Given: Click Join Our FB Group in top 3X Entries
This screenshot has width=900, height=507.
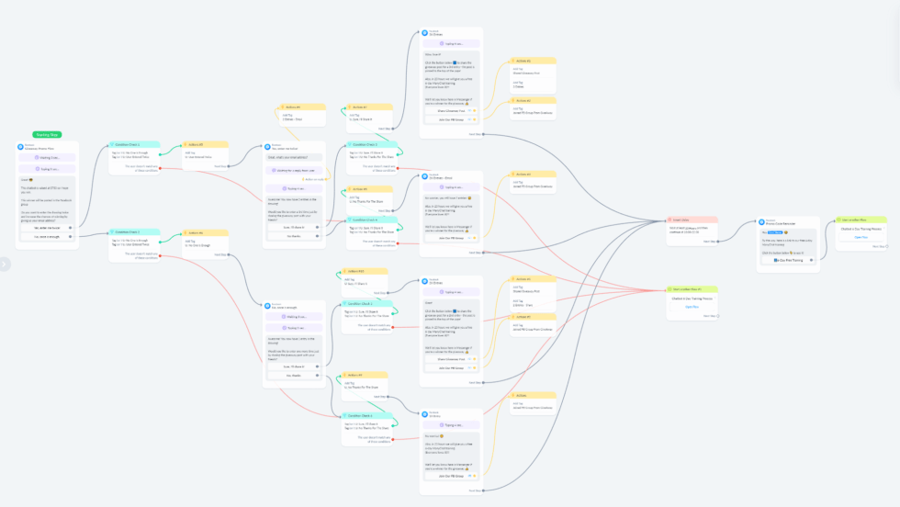Looking at the screenshot, I should 451,119.
